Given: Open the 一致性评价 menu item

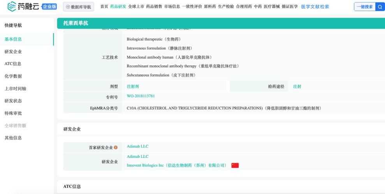Looking at the screenshot, I should pos(192,7).
